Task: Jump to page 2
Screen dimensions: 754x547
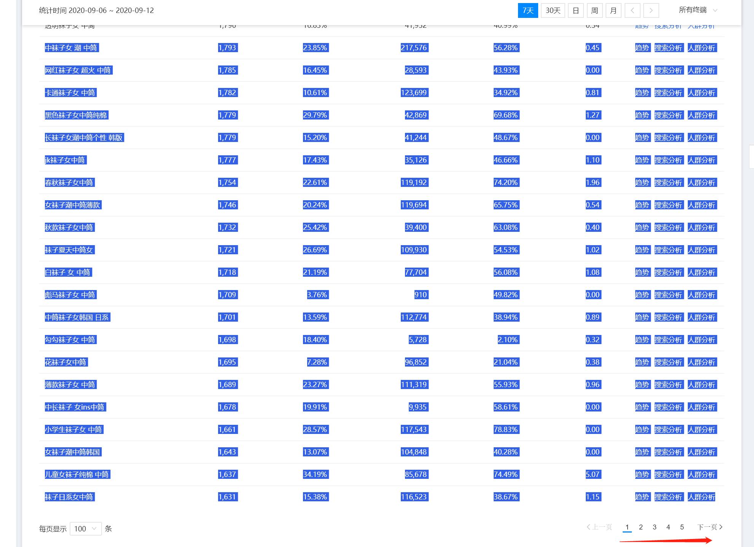Action: (641, 527)
